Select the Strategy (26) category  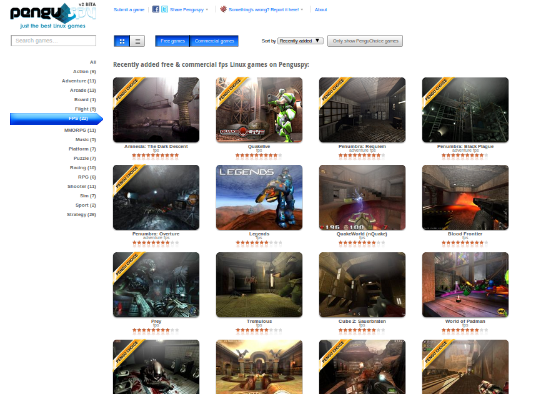[x=81, y=215]
